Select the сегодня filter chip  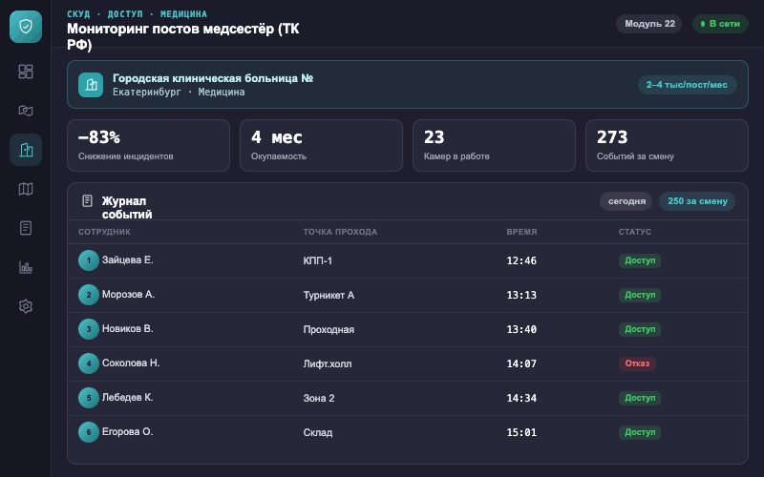(x=626, y=201)
